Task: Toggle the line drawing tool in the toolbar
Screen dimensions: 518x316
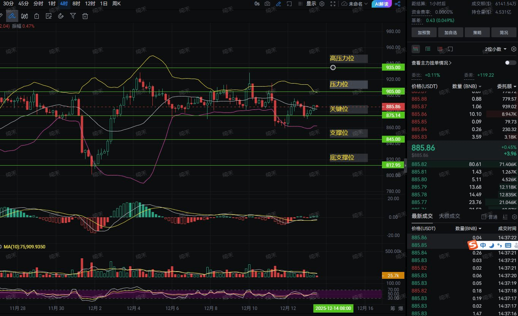Action: (x=12, y=16)
